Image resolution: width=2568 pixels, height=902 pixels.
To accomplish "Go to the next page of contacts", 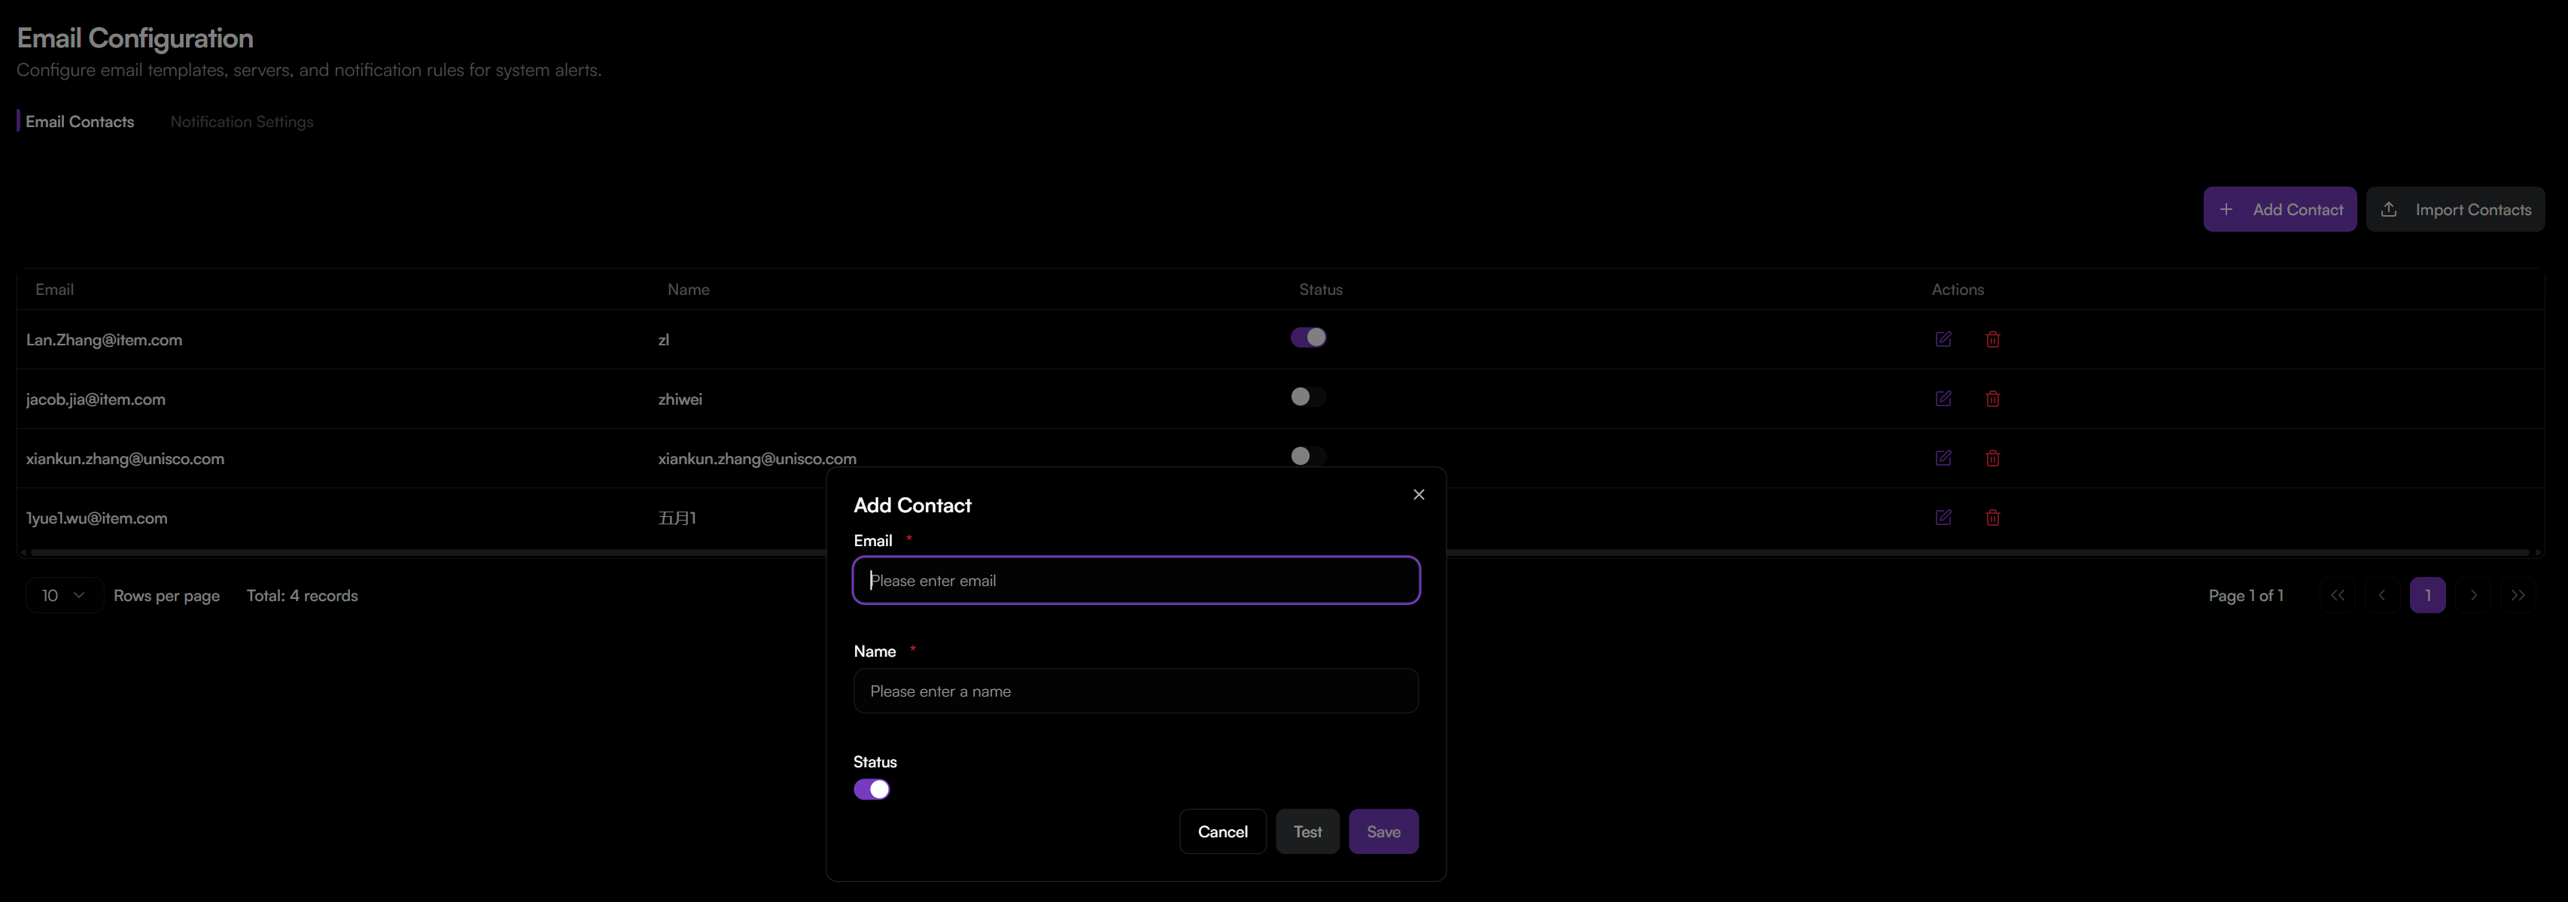I will pyautogui.click(x=2473, y=595).
